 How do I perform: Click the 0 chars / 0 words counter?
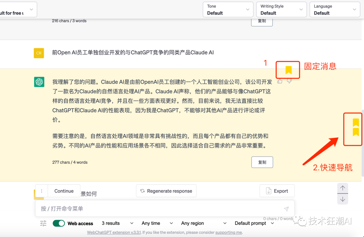278,219
